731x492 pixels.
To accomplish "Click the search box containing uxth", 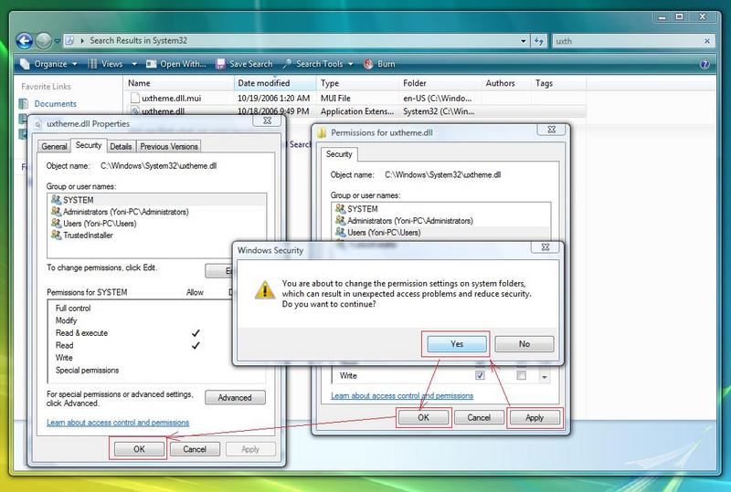I will (x=630, y=40).
